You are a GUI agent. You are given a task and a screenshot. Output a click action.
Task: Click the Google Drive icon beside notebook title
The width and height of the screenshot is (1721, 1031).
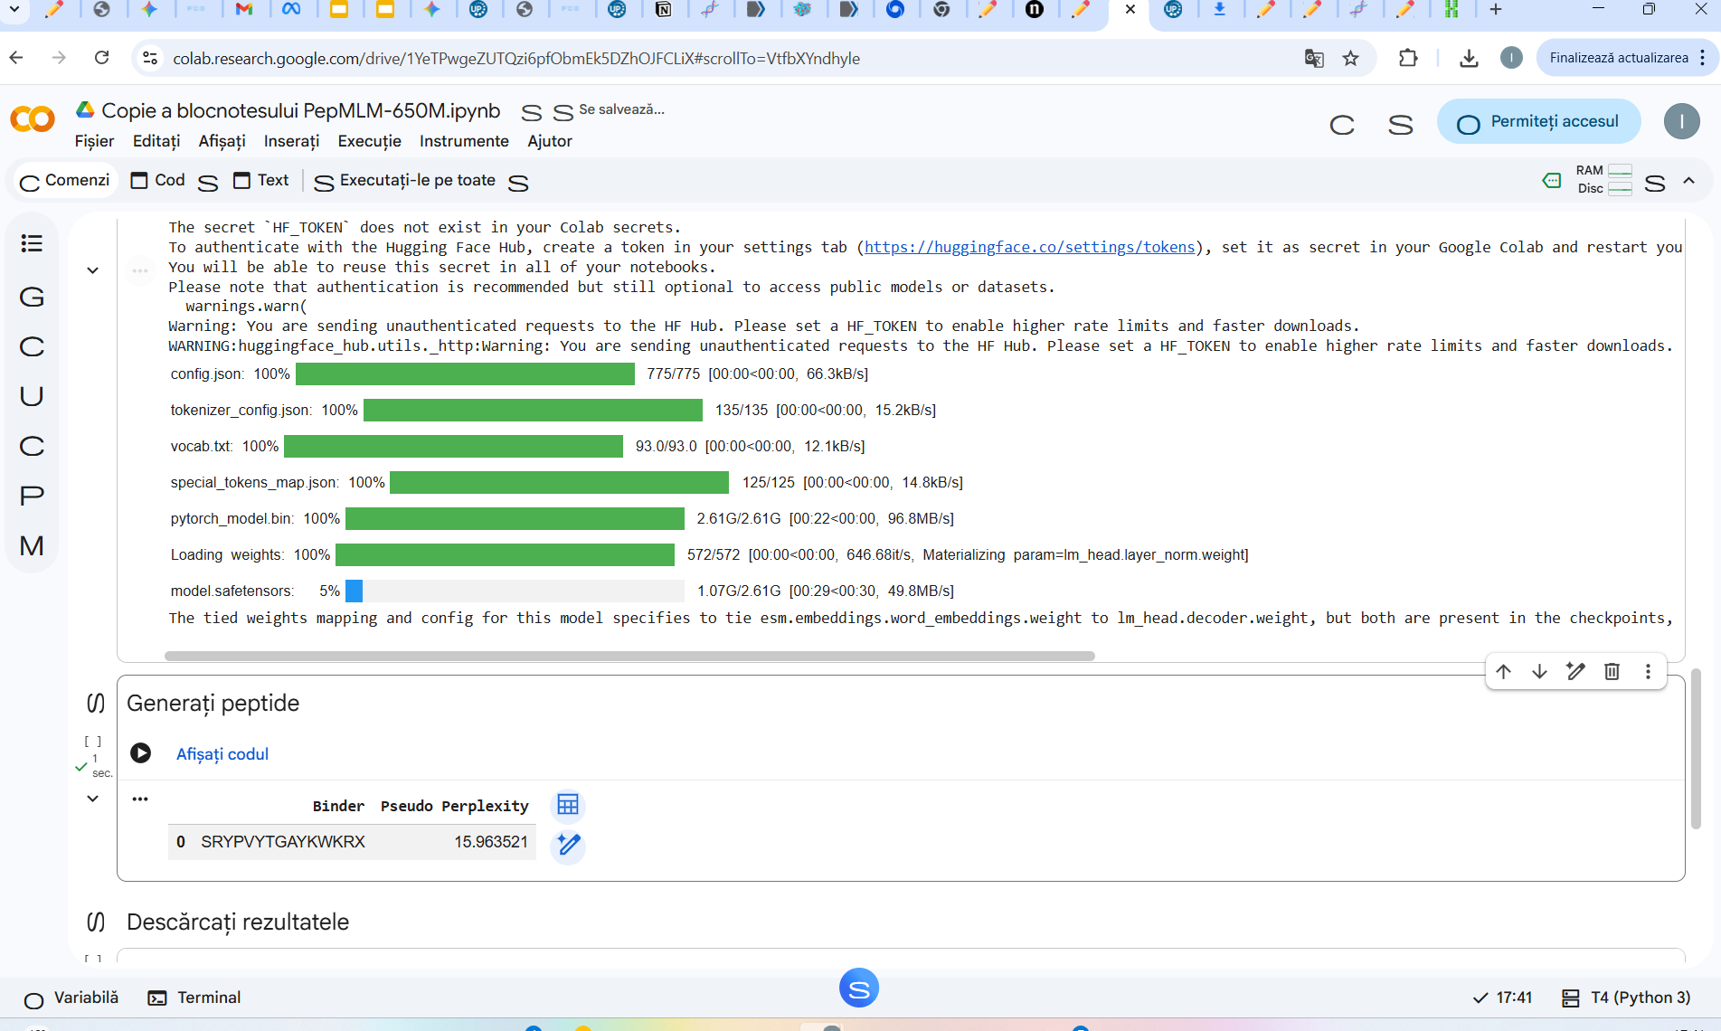(85, 109)
